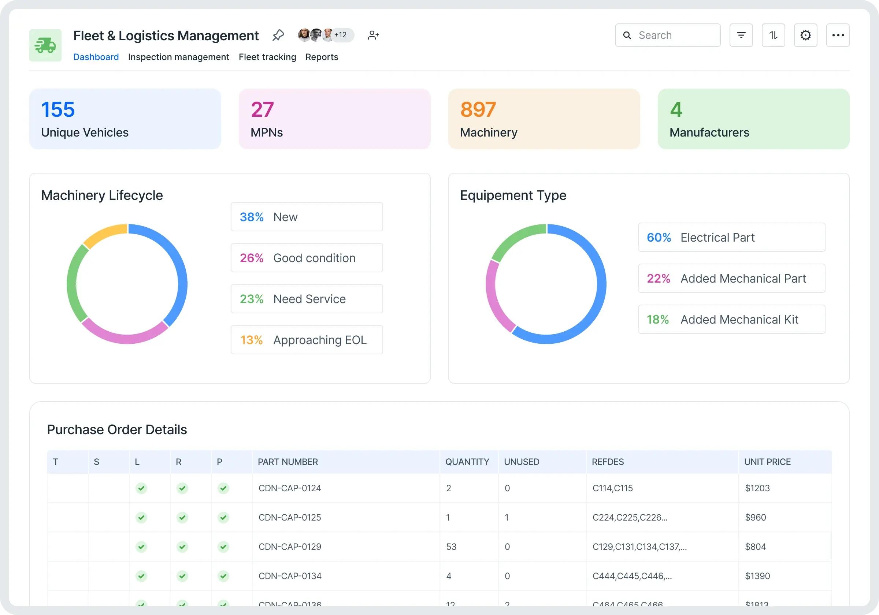Click the green delivery truck logo
Image resolution: width=879 pixels, height=615 pixels.
(45, 45)
